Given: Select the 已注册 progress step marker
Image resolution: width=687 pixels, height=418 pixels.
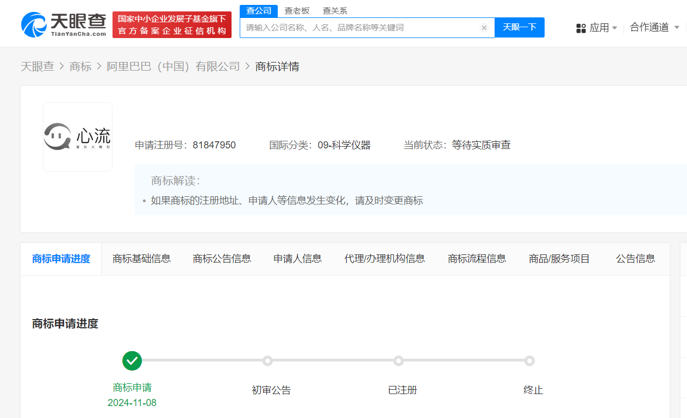Looking at the screenshot, I should 398,361.
